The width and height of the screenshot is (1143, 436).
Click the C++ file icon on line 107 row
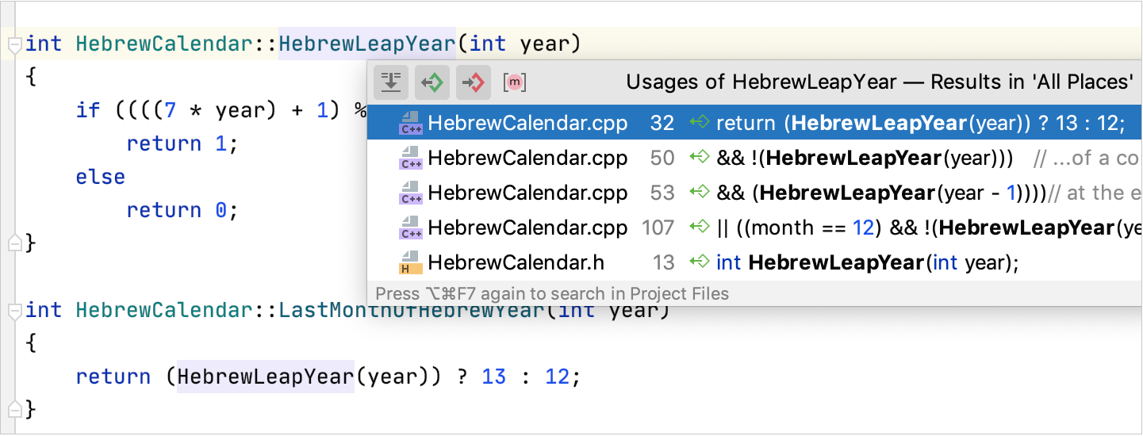click(x=411, y=228)
